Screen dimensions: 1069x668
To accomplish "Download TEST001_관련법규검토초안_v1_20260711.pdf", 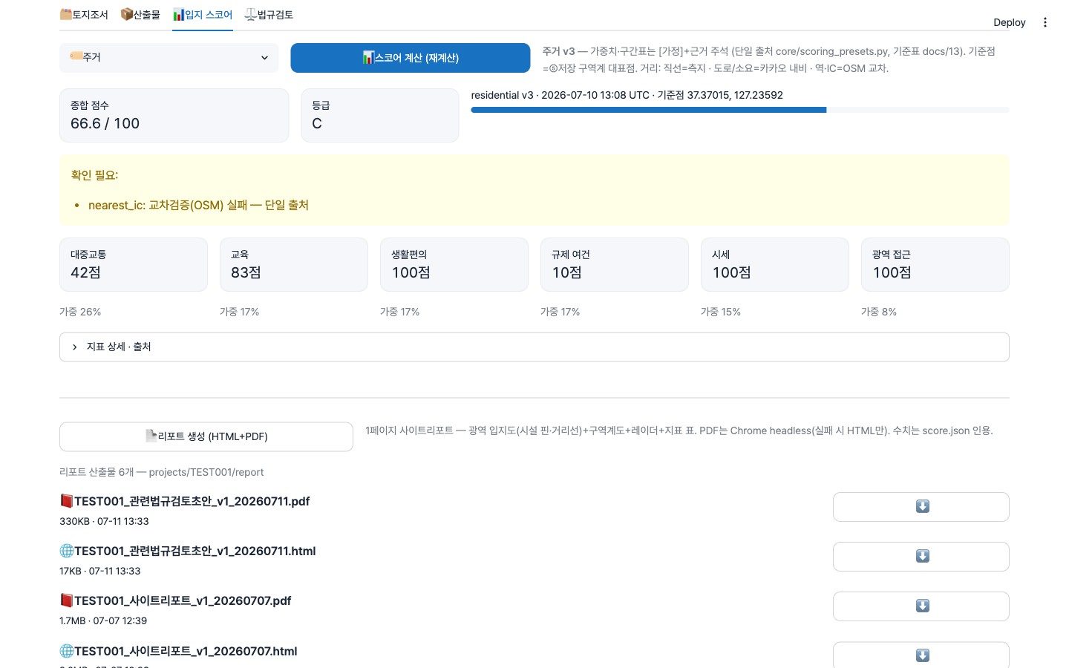I will [921, 507].
